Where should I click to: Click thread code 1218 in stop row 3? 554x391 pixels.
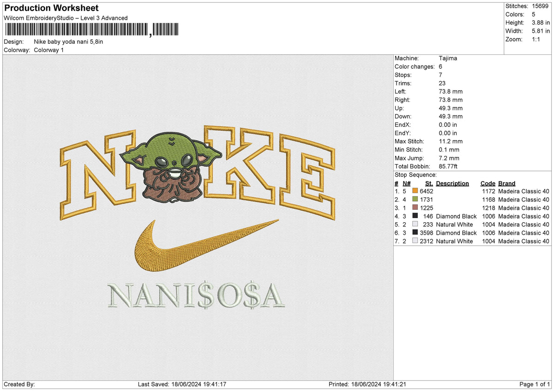(488, 207)
